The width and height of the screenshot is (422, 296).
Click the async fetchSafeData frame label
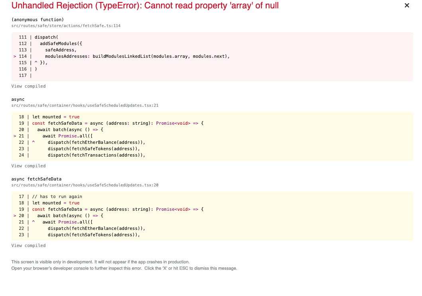point(36,179)
